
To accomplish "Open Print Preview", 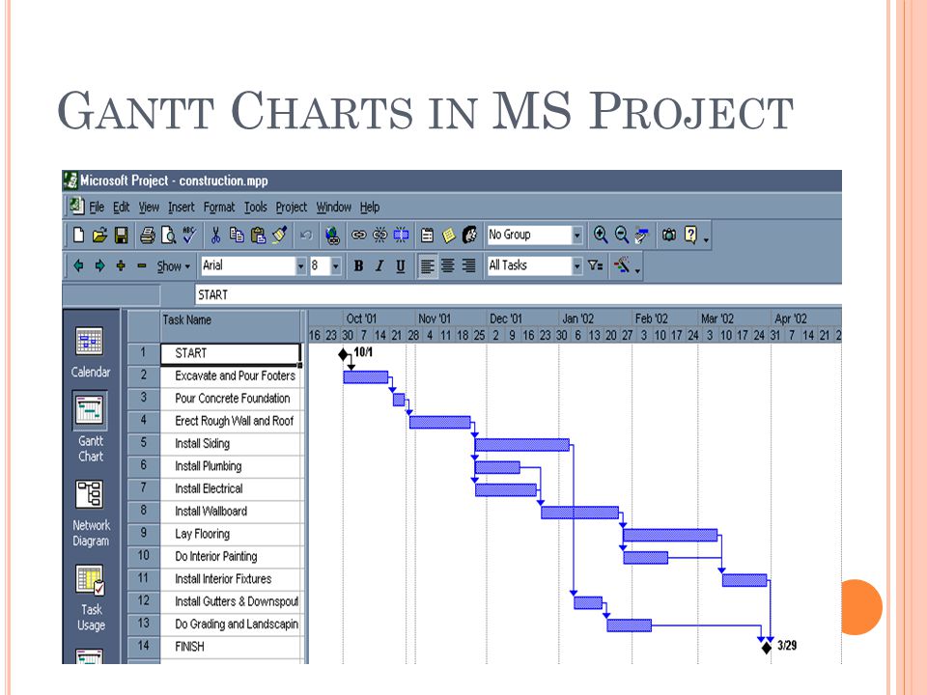I will pos(168,236).
